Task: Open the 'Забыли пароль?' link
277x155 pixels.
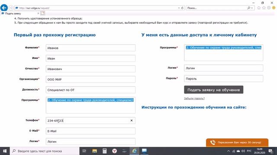Action: [194, 99]
